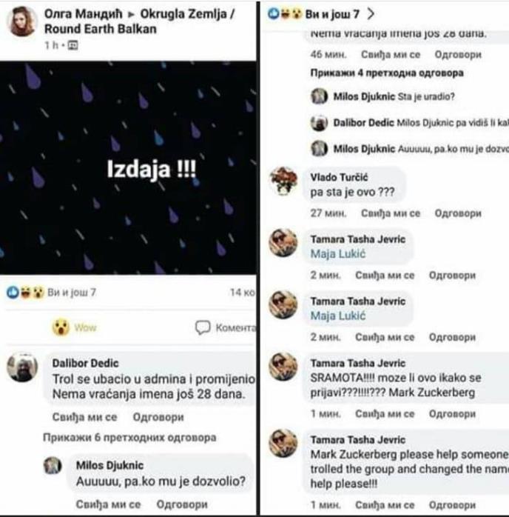The image size is (509, 517).
Task: Like Vlado Turčić's comment
Action: [390, 213]
